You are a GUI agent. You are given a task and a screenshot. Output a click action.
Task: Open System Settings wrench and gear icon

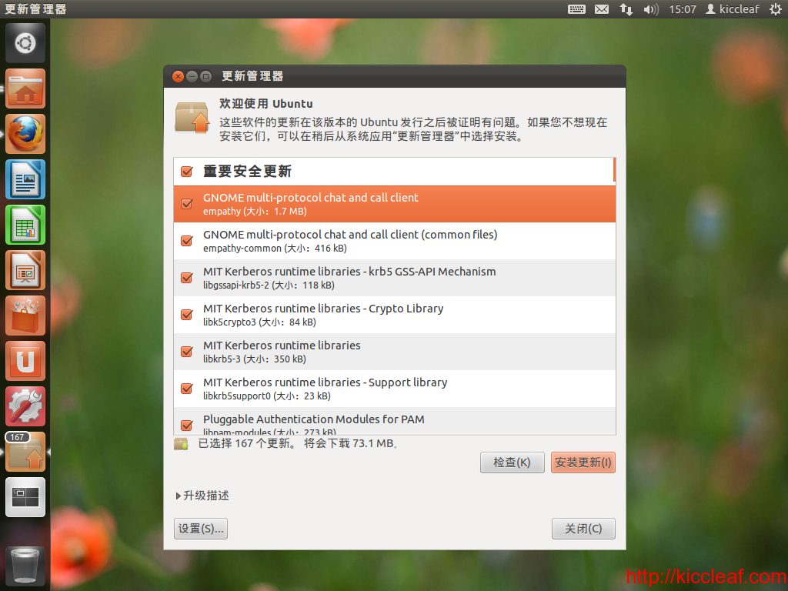tap(25, 406)
